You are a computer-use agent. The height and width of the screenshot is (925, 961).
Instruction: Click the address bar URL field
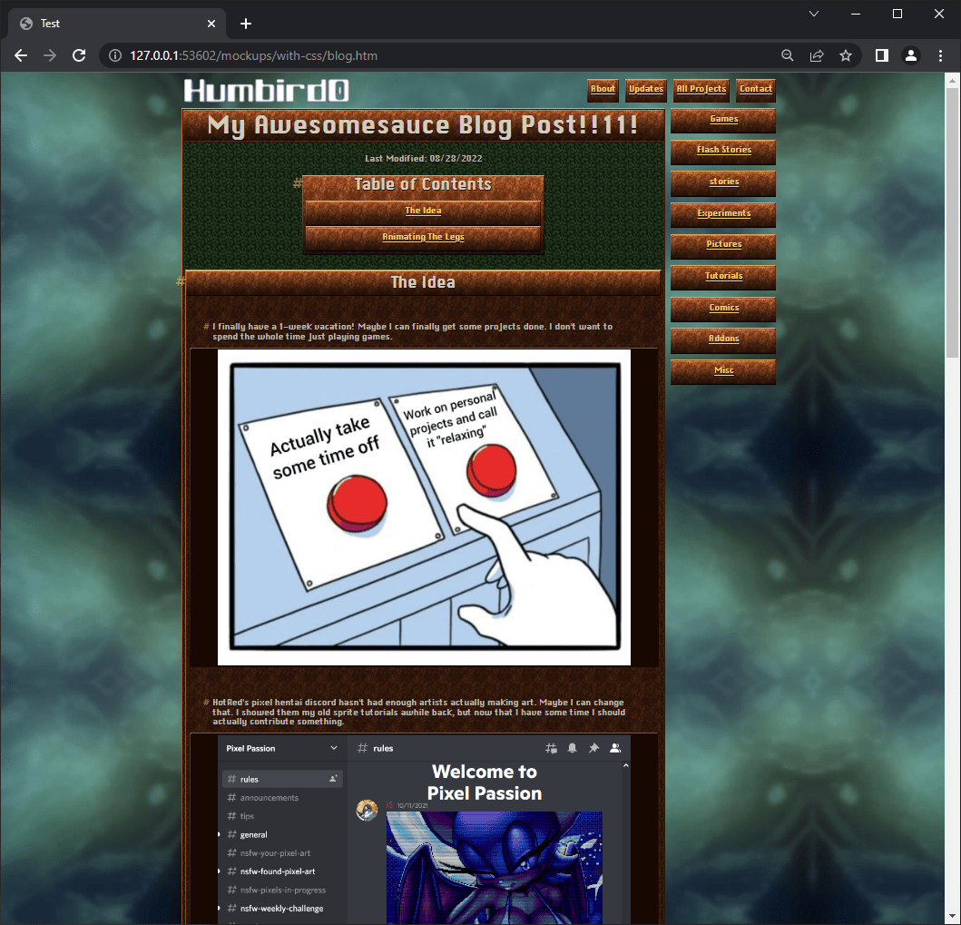pos(436,55)
